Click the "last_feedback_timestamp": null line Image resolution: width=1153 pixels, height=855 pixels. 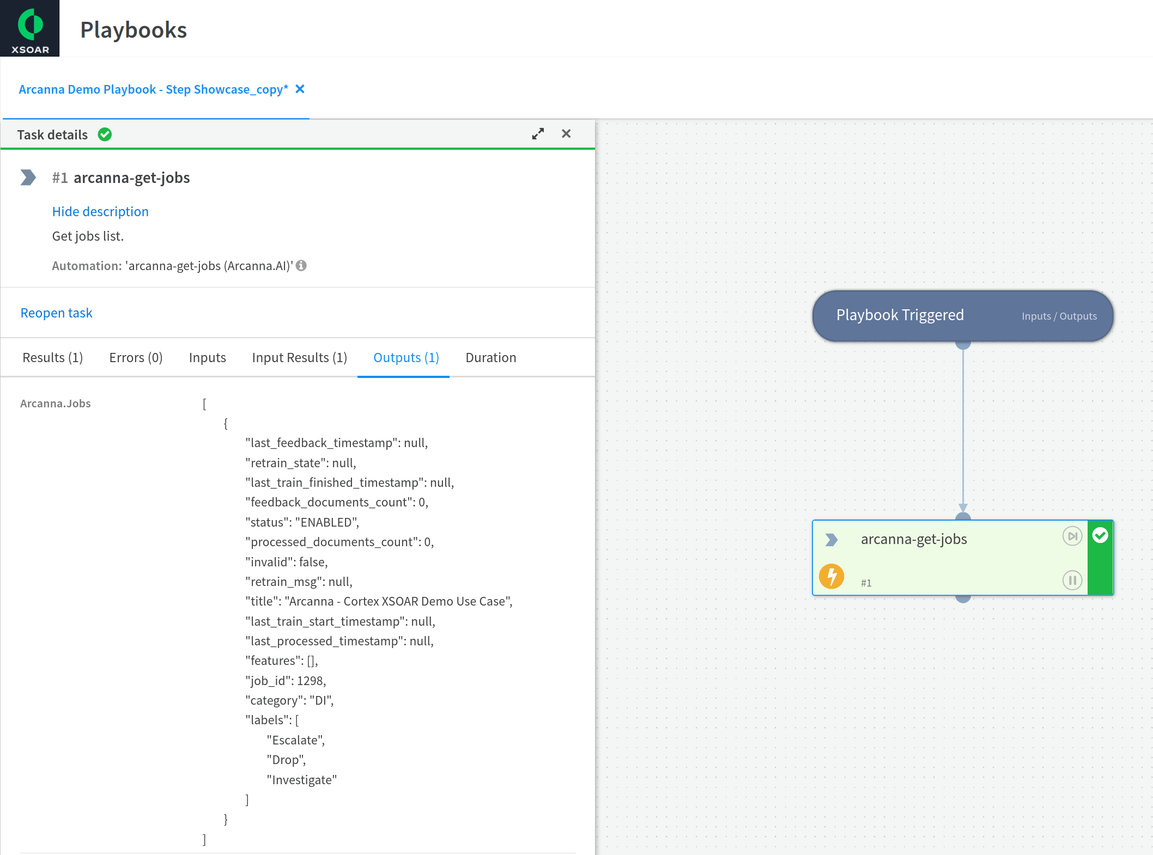337,443
